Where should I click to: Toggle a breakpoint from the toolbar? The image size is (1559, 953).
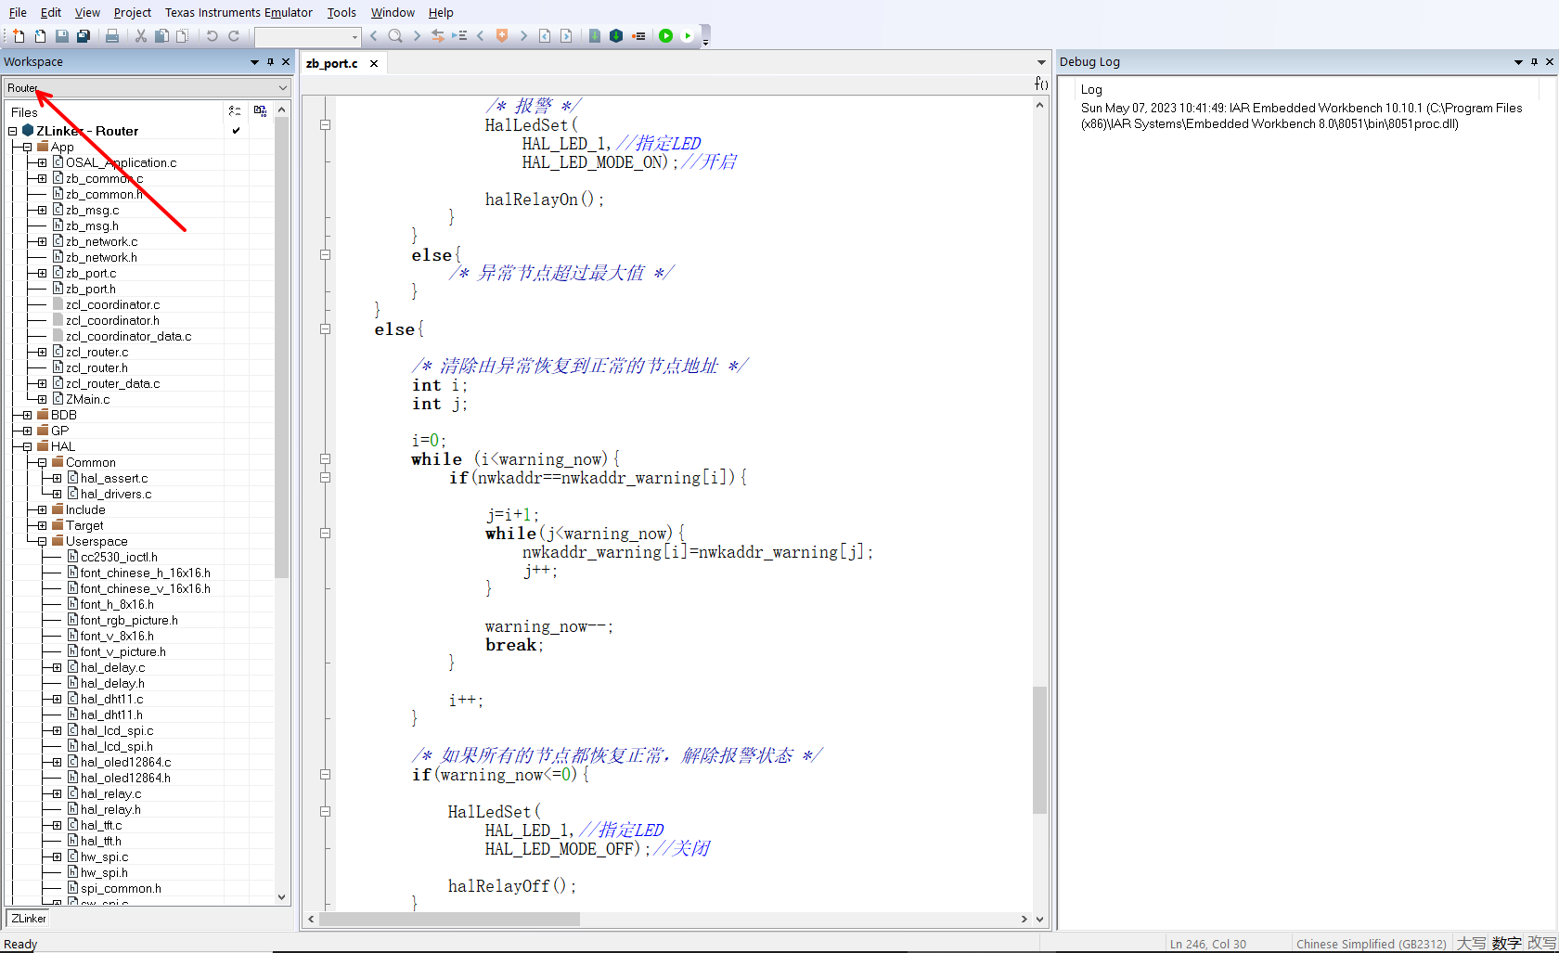coord(638,36)
